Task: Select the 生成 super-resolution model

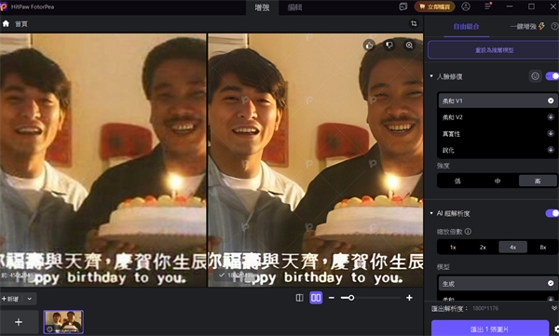Action: tap(498, 284)
